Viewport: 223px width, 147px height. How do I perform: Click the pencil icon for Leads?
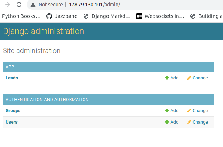[189, 78]
